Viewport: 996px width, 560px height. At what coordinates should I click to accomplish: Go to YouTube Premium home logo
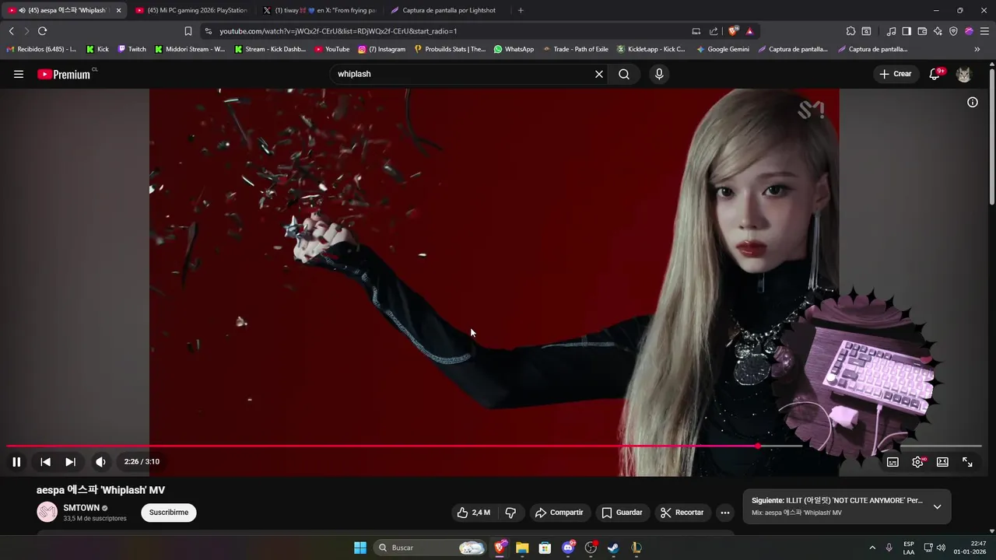coord(64,74)
